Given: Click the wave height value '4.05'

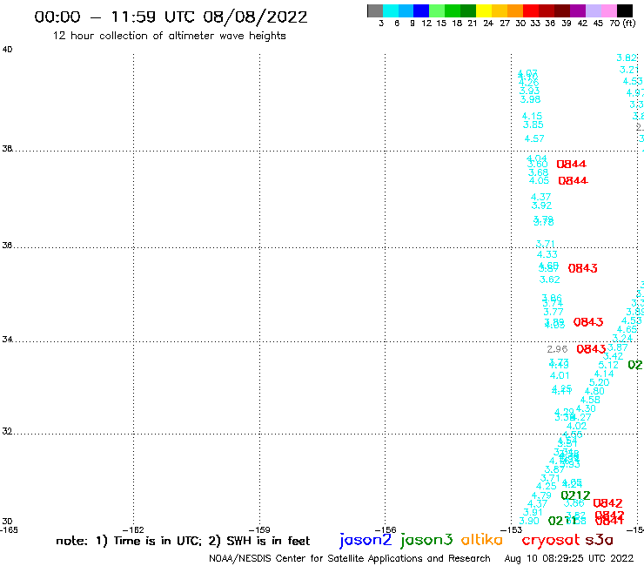Looking at the screenshot, I should 539,181.
